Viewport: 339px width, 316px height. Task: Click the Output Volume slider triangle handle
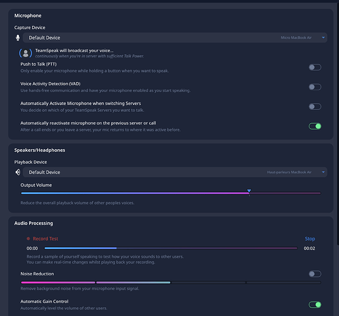point(249,191)
